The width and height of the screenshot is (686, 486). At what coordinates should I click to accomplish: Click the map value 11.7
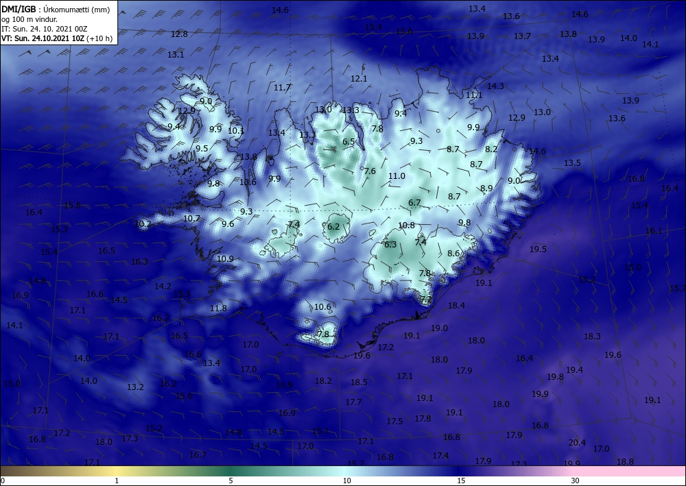pyautogui.click(x=282, y=88)
